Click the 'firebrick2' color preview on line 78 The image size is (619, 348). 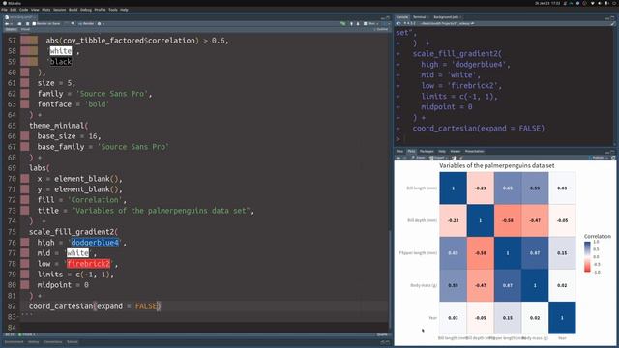coord(88,264)
